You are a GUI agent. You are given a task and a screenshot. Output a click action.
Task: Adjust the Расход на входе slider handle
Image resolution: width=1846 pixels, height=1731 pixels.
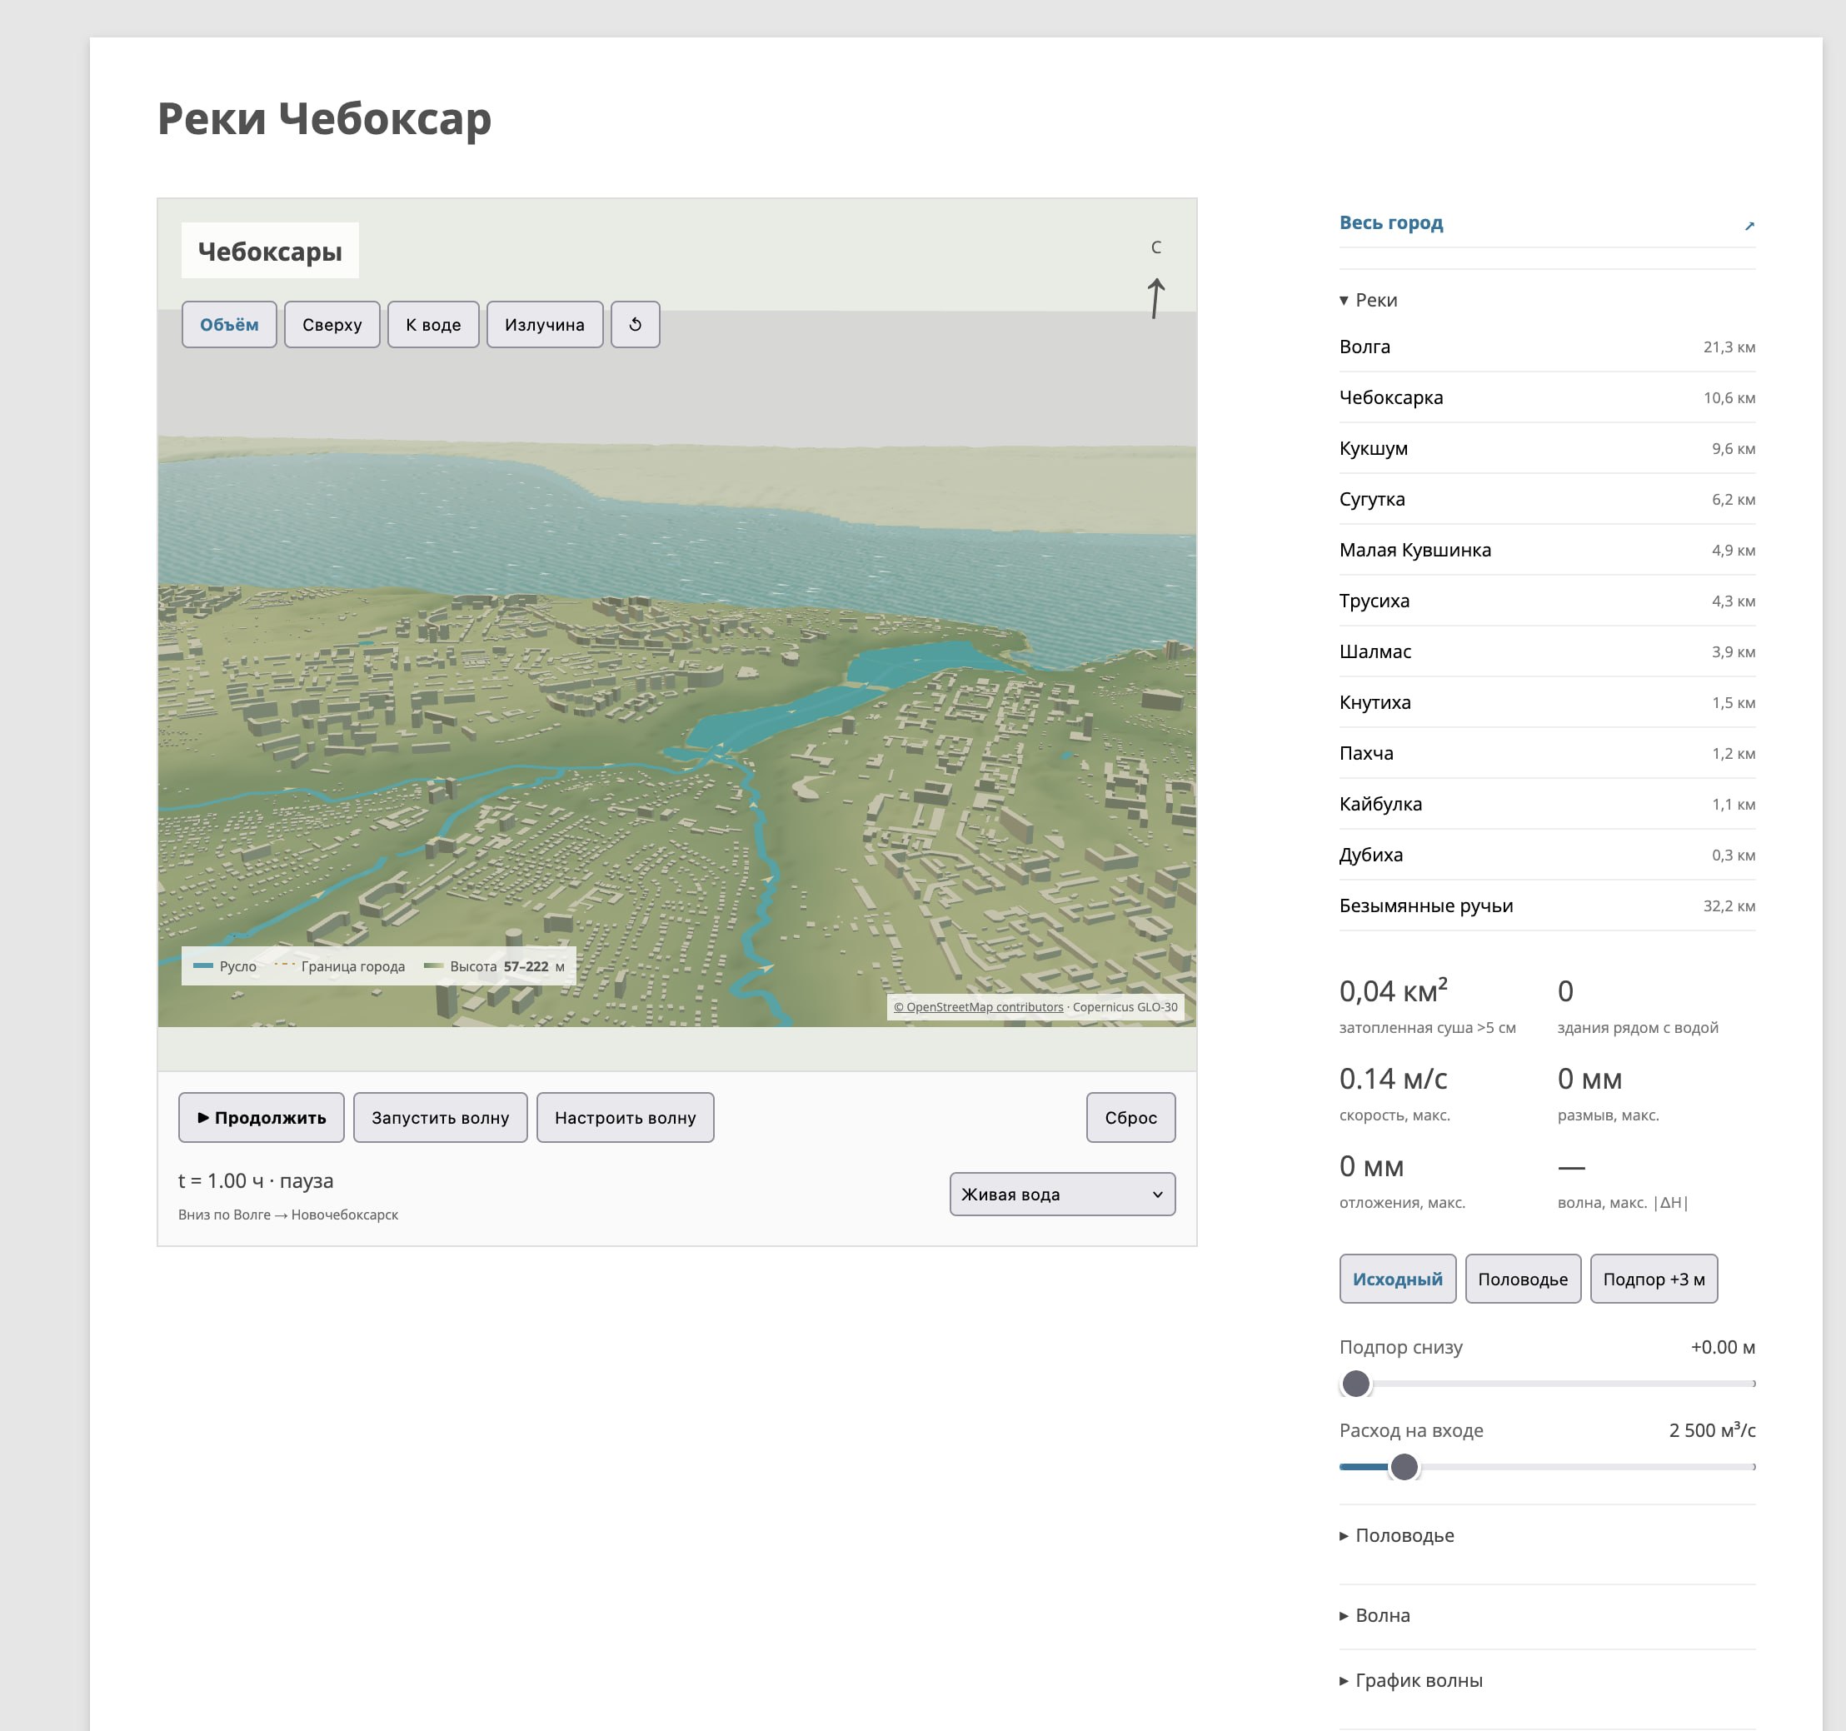pos(1404,1467)
